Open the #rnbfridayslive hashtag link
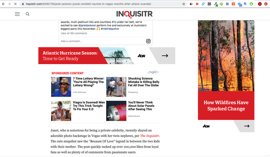Viewport: 270px width, 157px height. pos(110,29)
